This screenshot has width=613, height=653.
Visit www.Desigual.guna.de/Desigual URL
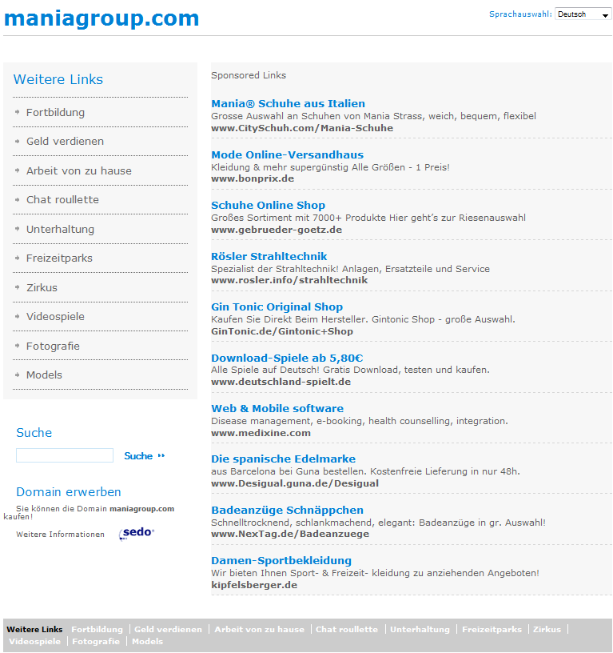[x=295, y=483]
